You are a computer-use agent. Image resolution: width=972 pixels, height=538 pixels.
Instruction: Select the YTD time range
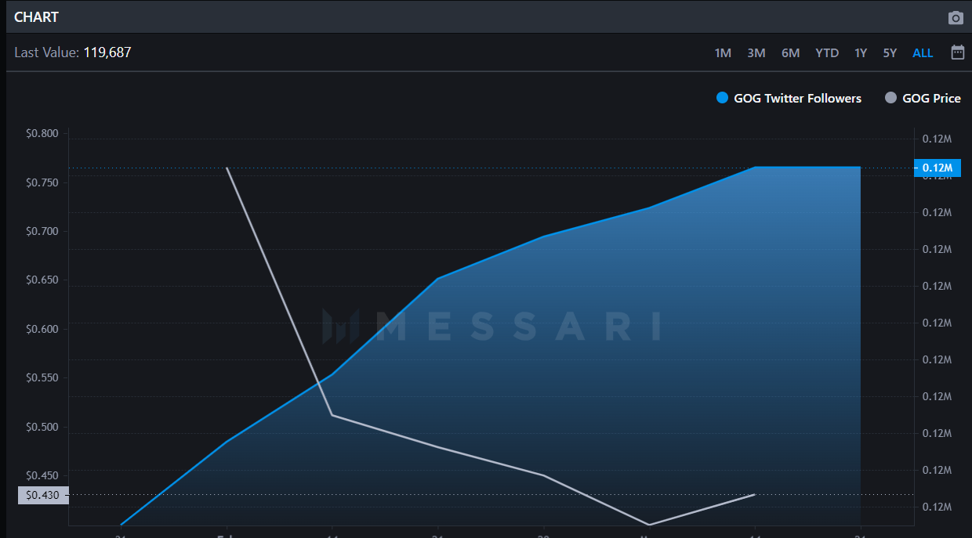pyautogui.click(x=827, y=53)
